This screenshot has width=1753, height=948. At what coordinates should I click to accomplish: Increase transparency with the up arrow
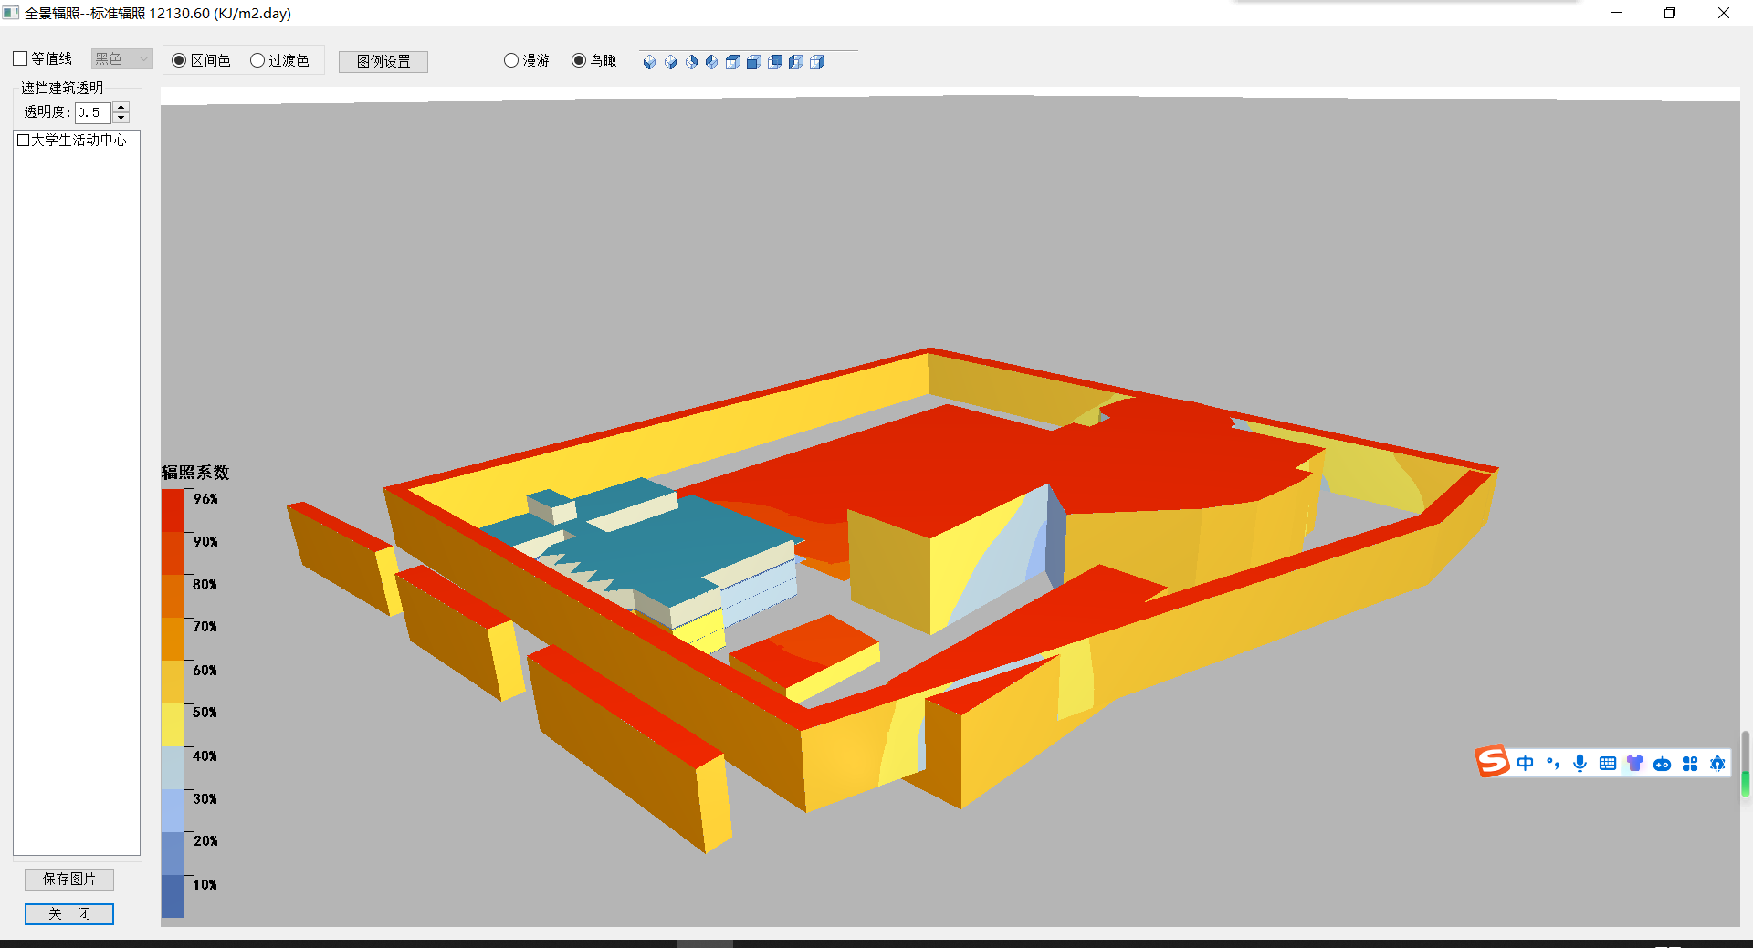click(121, 107)
